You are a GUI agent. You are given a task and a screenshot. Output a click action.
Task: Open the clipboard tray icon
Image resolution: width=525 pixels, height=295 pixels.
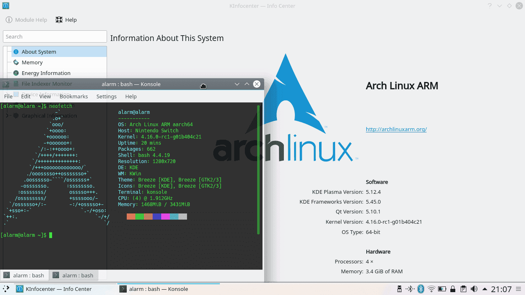(463, 289)
